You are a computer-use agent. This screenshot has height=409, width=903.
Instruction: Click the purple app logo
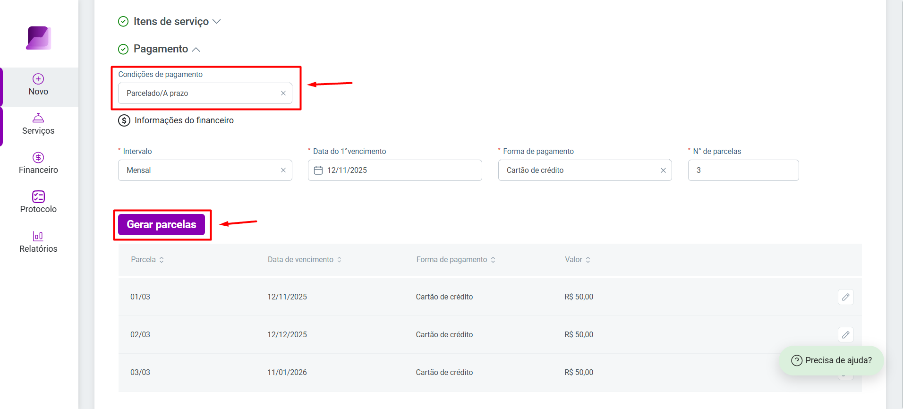pyautogui.click(x=39, y=38)
